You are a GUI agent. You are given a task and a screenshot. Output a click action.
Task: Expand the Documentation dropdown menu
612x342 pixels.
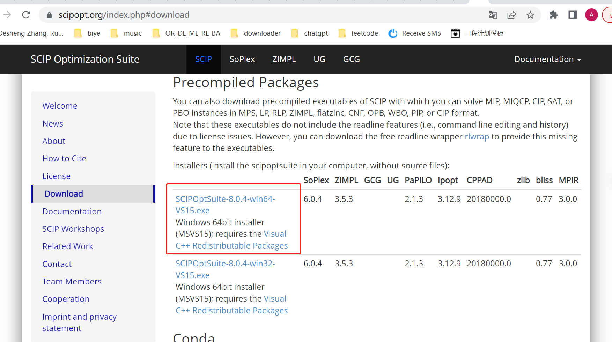[547, 59]
